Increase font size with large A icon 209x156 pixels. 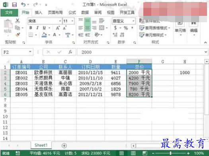[58, 28]
